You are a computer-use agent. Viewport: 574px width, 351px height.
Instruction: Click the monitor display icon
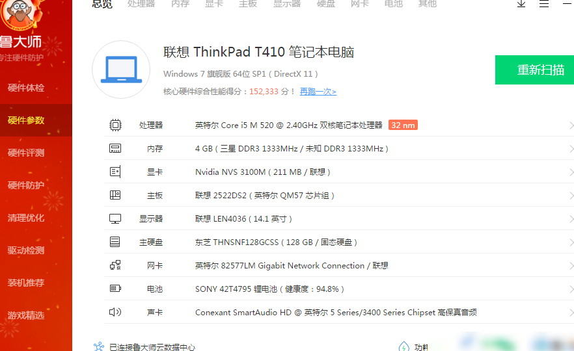click(x=115, y=218)
